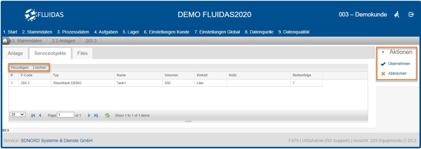Viewport: 421px width, 149px height.
Task: Click the home icon in breadcrumb
Action: (5, 41)
